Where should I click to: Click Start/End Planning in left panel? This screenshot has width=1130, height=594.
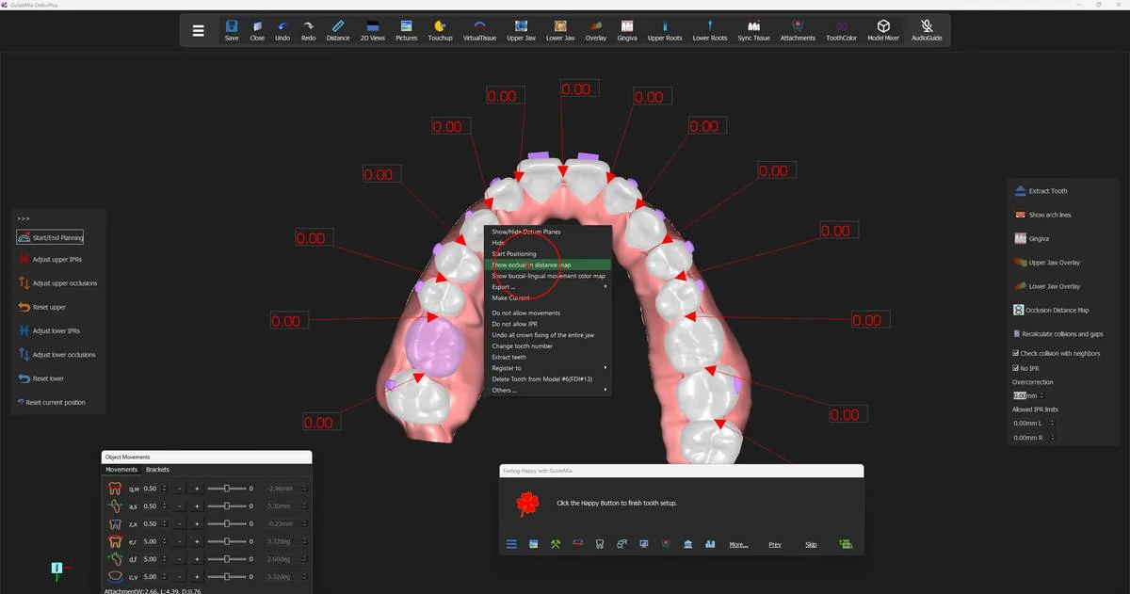point(51,237)
